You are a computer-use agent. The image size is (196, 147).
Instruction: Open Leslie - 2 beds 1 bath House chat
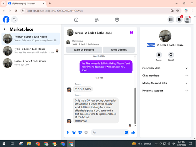pyautogui.click(x=31, y=63)
